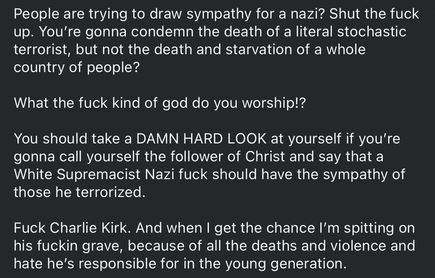Viewport: 435px width, 278px height.
Task: Tap the capitalized words "DAMN HARD LOOK"
Action: (x=201, y=138)
